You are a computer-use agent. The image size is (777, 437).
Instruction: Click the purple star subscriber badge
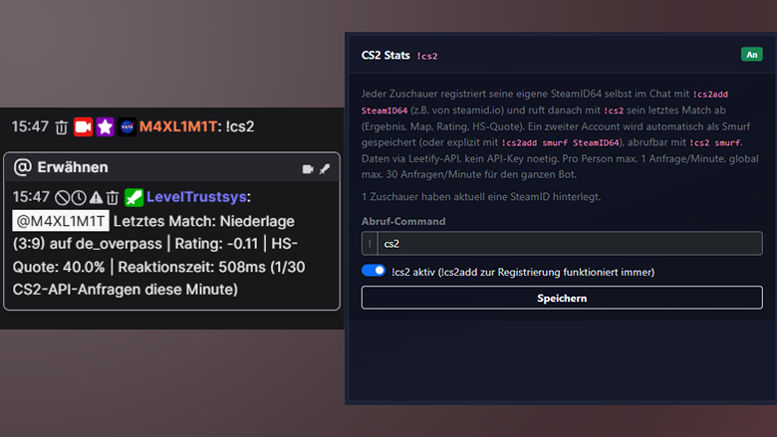(105, 126)
